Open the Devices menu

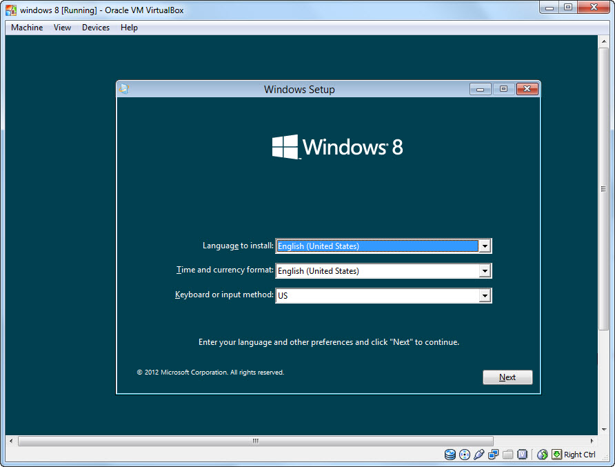coord(96,28)
